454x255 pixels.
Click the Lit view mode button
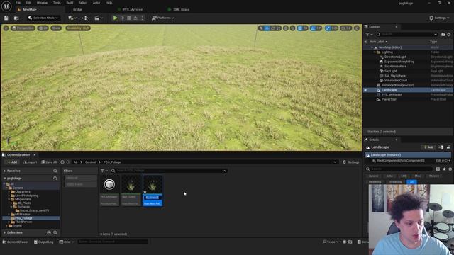click(x=43, y=28)
